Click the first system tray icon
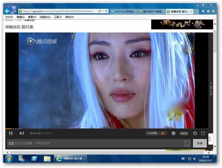 [x=183, y=158]
